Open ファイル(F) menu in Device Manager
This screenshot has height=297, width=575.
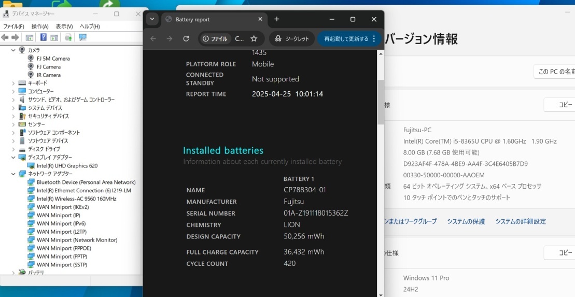13,26
